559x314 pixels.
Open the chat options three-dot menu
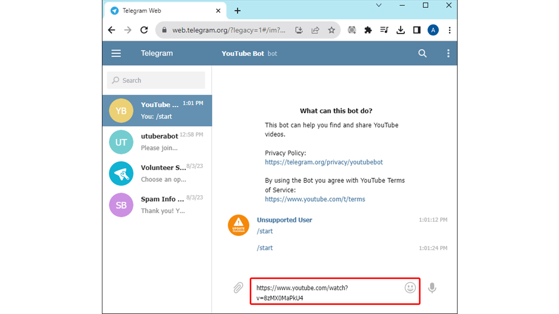[x=448, y=53]
